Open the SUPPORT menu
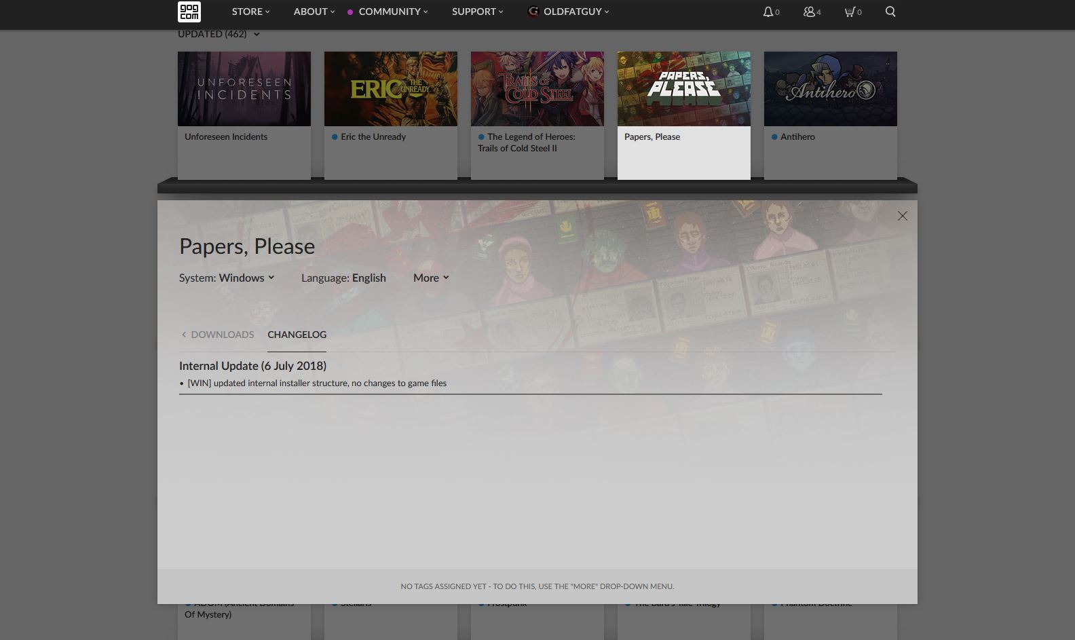This screenshot has width=1075, height=640. [478, 12]
